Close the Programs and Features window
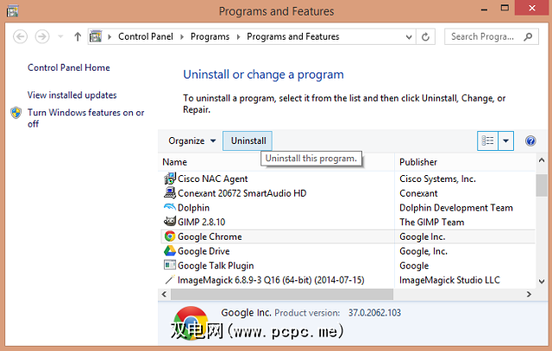 tap(532, 8)
